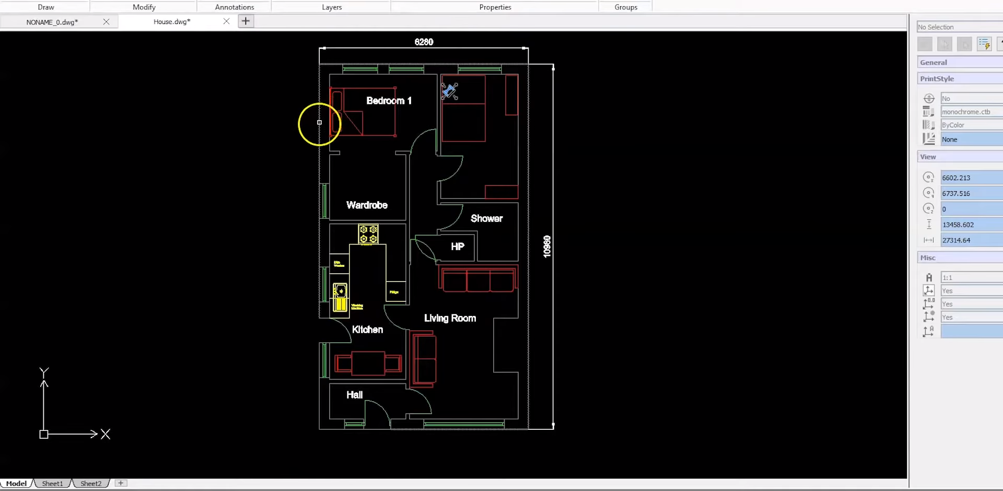1003x491 pixels.
Task: Click the add new drawing tab plus icon
Action: (246, 21)
